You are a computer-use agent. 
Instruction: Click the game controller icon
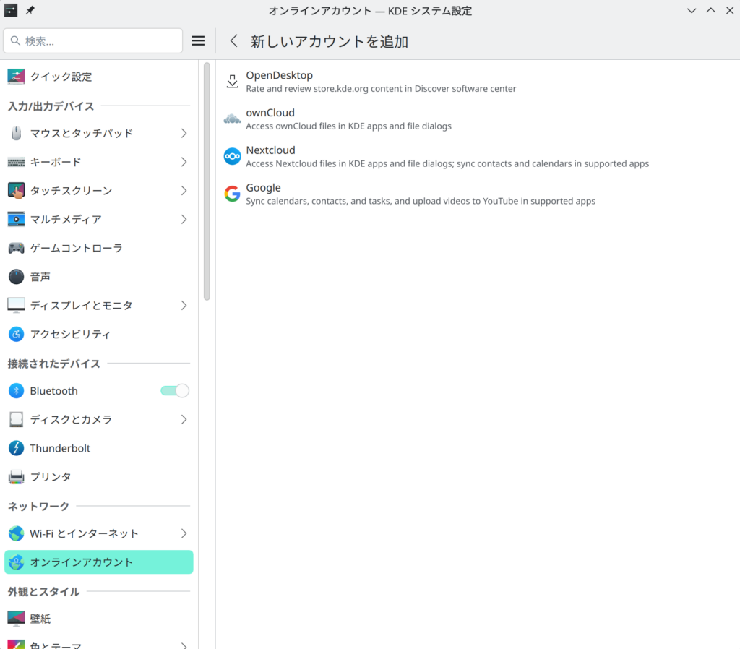click(x=16, y=248)
